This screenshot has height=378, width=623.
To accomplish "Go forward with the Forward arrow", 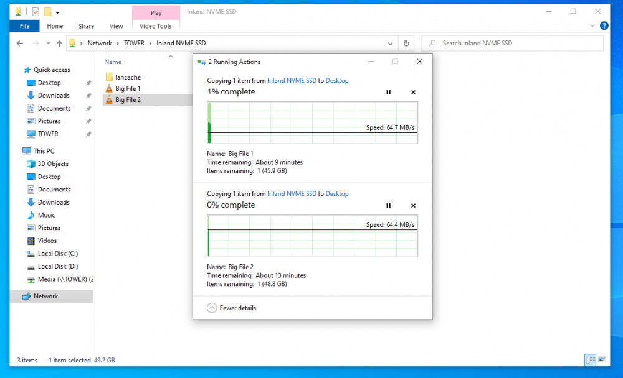I will tap(36, 44).
